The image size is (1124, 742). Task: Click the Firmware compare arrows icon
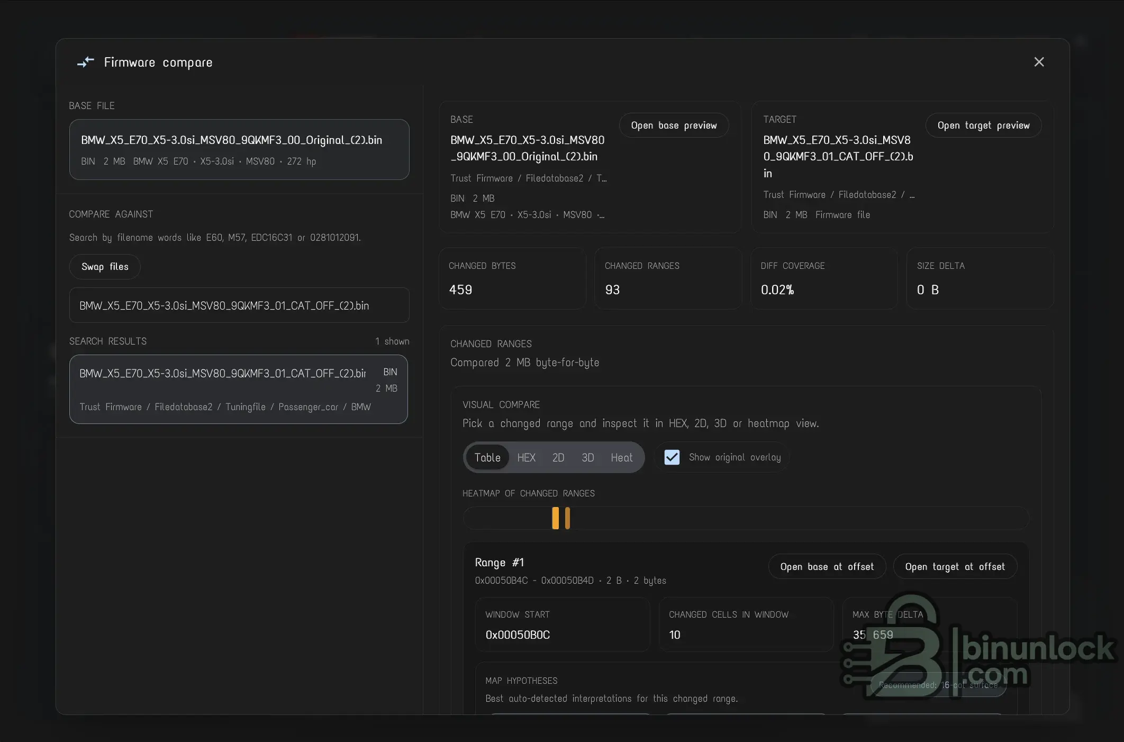[x=85, y=62]
